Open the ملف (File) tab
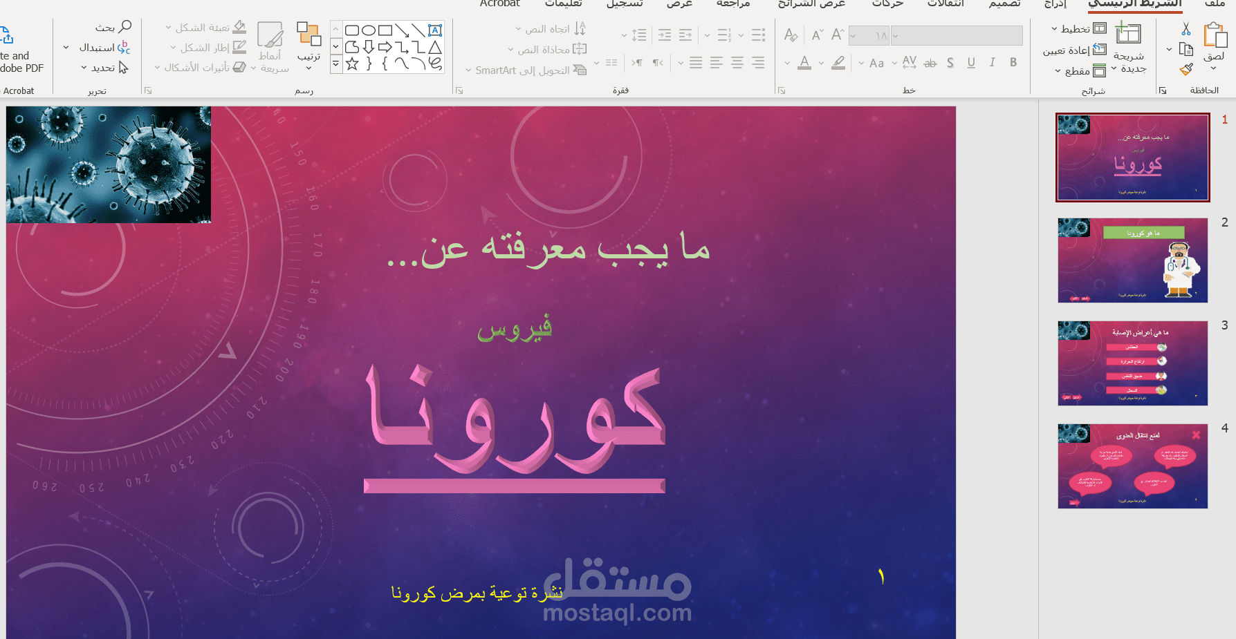The width and height of the screenshot is (1236, 639). [x=1215, y=3]
